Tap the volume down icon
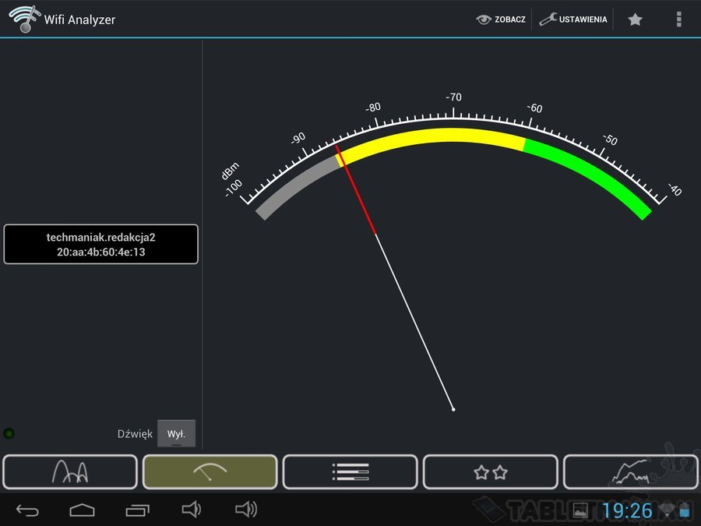This screenshot has width=701, height=526. pos(191,510)
